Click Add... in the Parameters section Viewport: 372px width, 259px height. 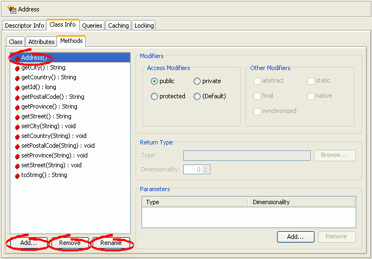point(296,237)
